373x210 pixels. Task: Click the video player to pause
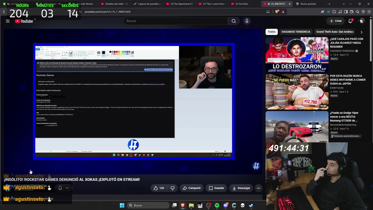coord(134,101)
